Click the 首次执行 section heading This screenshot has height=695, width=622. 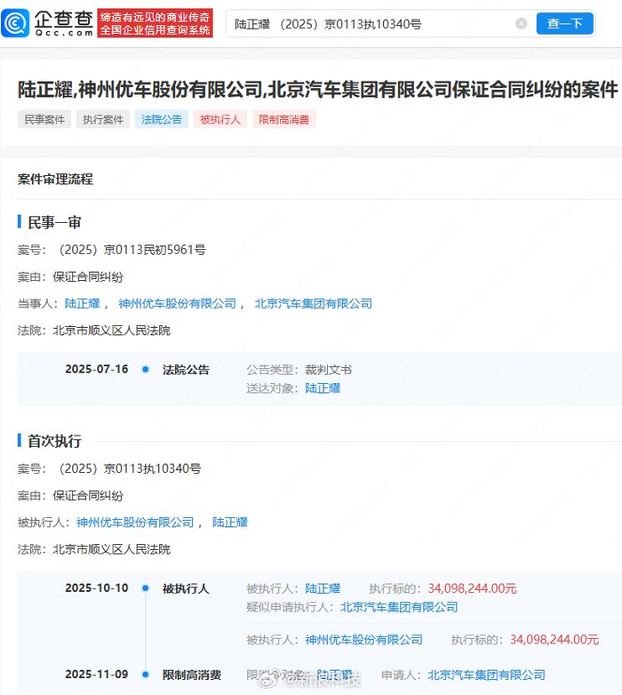coord(54,442)
